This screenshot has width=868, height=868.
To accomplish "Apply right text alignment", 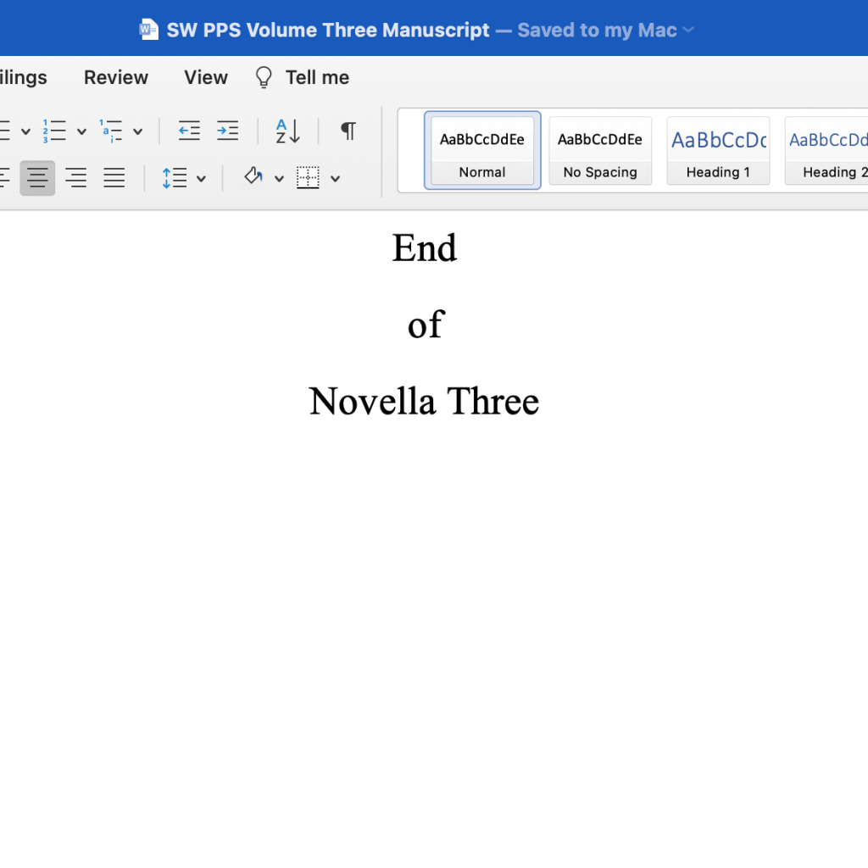I will (x=75, y=178).
